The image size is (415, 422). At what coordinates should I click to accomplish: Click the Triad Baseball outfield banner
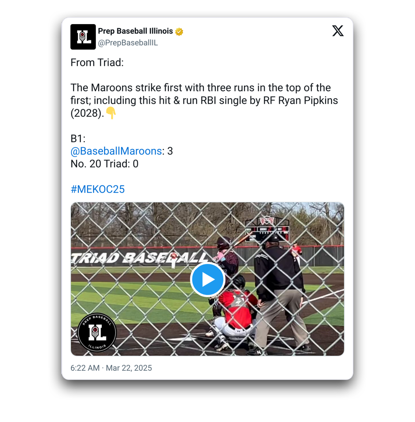[x=139, y=258]
